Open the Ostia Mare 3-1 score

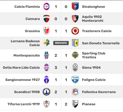pos(61,67)
